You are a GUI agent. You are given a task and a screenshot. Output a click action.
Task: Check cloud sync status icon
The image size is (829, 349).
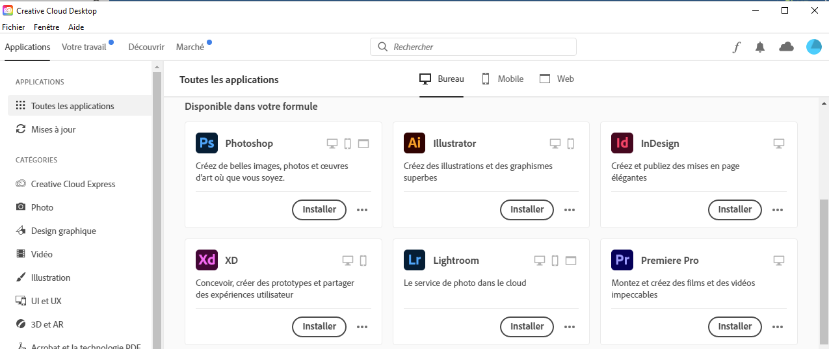pyautogui.click(x=787, y=47)
